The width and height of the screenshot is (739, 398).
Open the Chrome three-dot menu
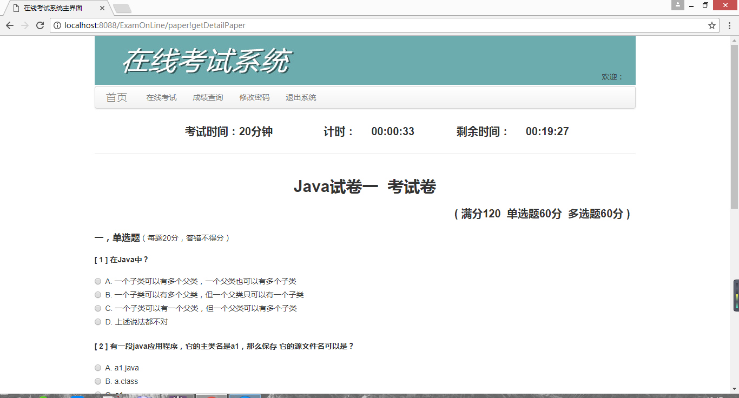click(x=729, y=25)
